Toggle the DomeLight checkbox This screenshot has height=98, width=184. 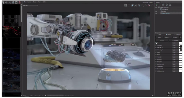click(156, 45)
